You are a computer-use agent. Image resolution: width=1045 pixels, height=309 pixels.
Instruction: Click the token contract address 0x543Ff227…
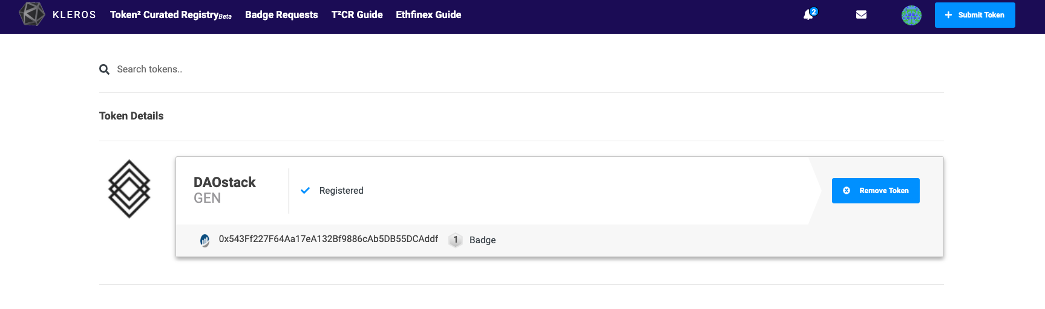pos(329,239)
